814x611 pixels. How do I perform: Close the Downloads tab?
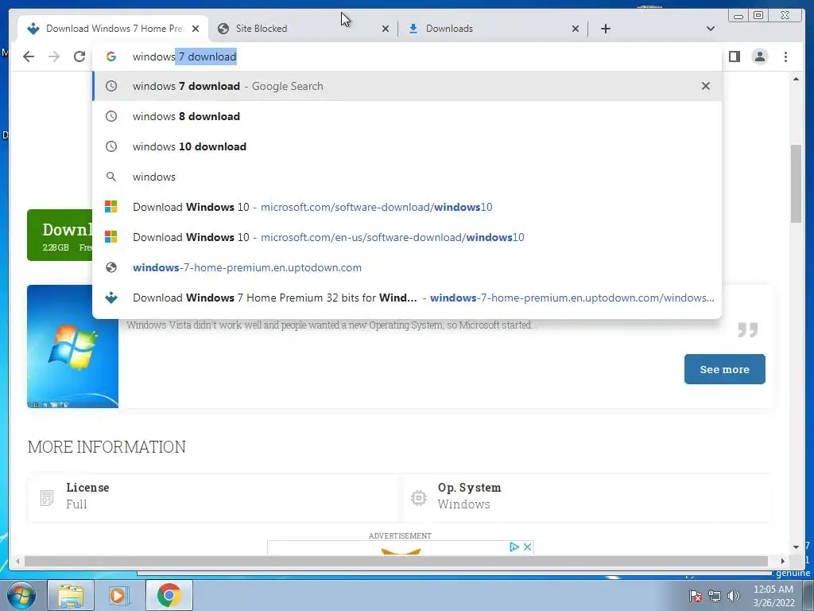(x=576, y=29)
